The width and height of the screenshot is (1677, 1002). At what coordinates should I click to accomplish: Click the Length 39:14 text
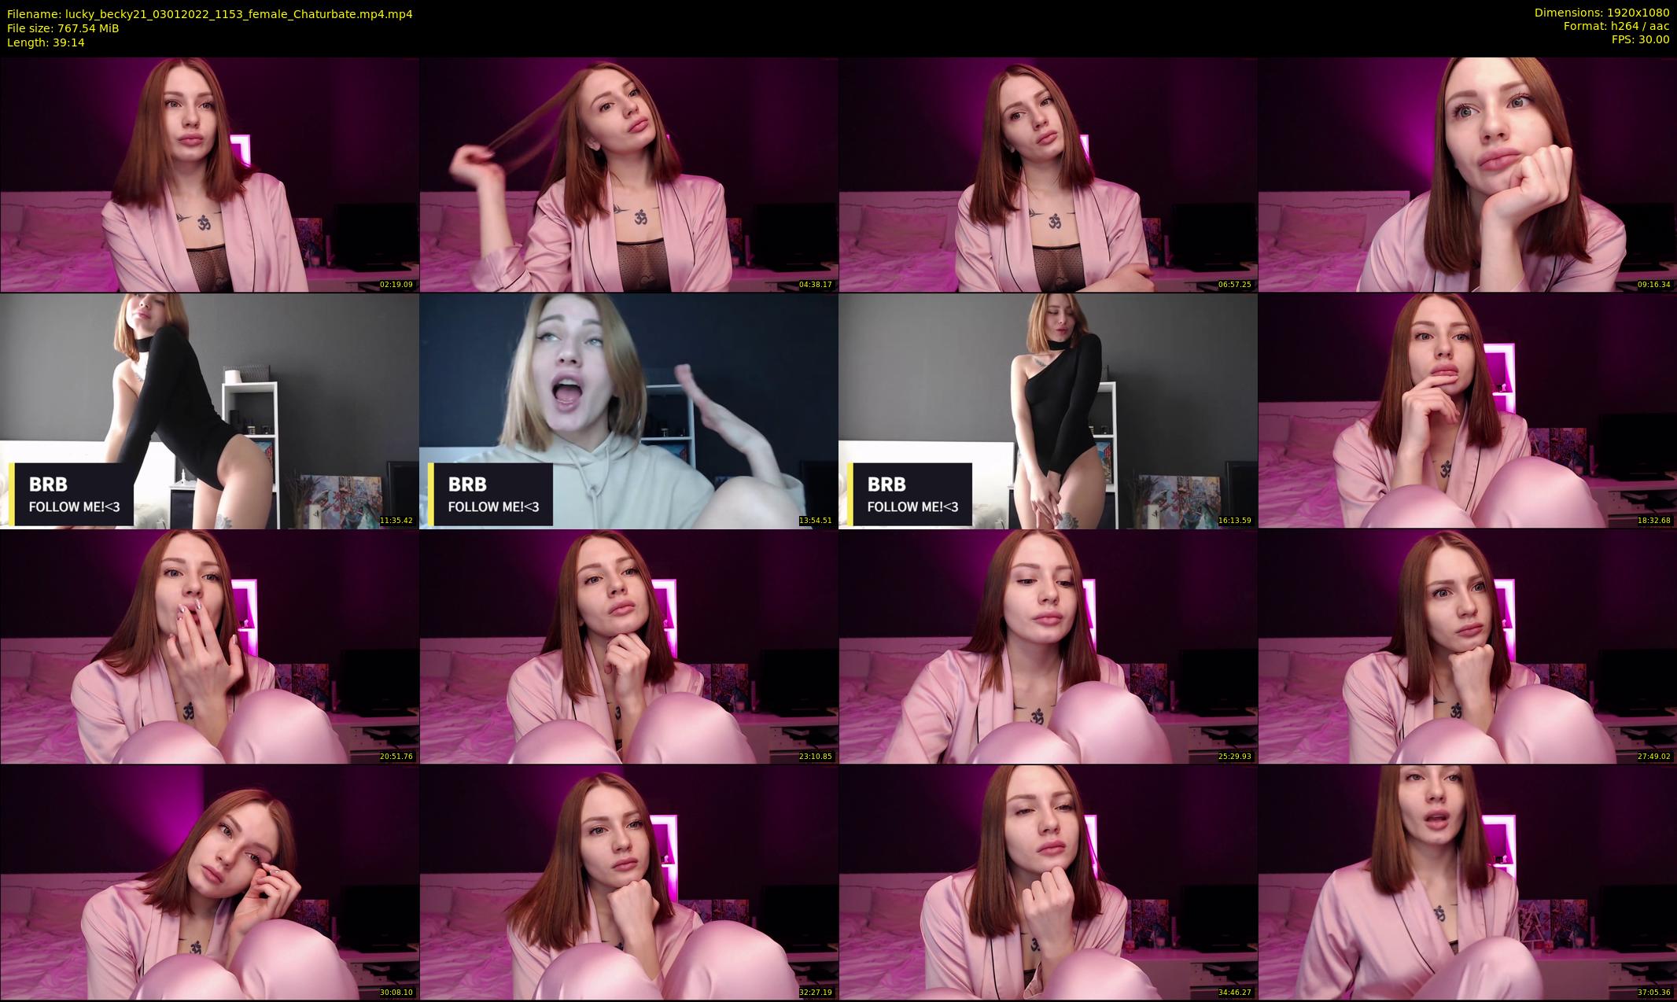(46, 42)
